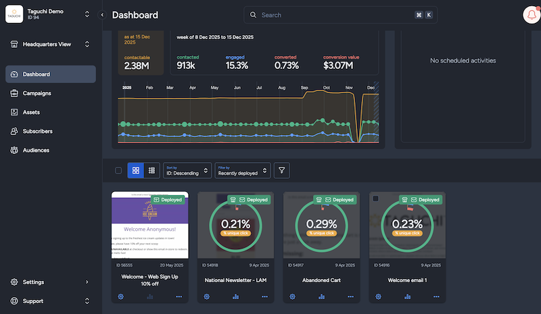Viewport: 541px width, 314px height.
Task: Open the Subscribers section
Action: [37, 131]
